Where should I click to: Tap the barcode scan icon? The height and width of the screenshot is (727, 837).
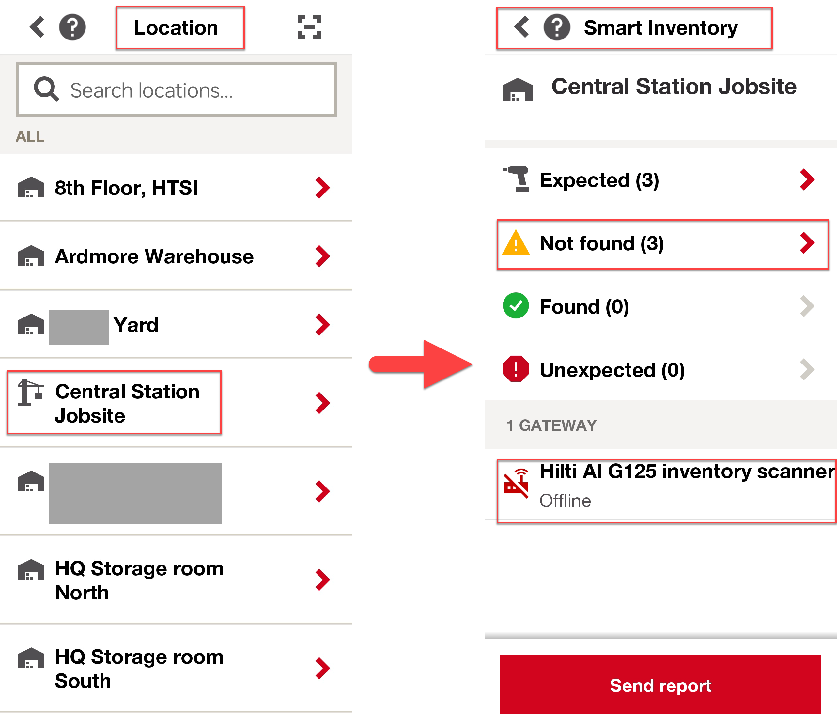309,27
